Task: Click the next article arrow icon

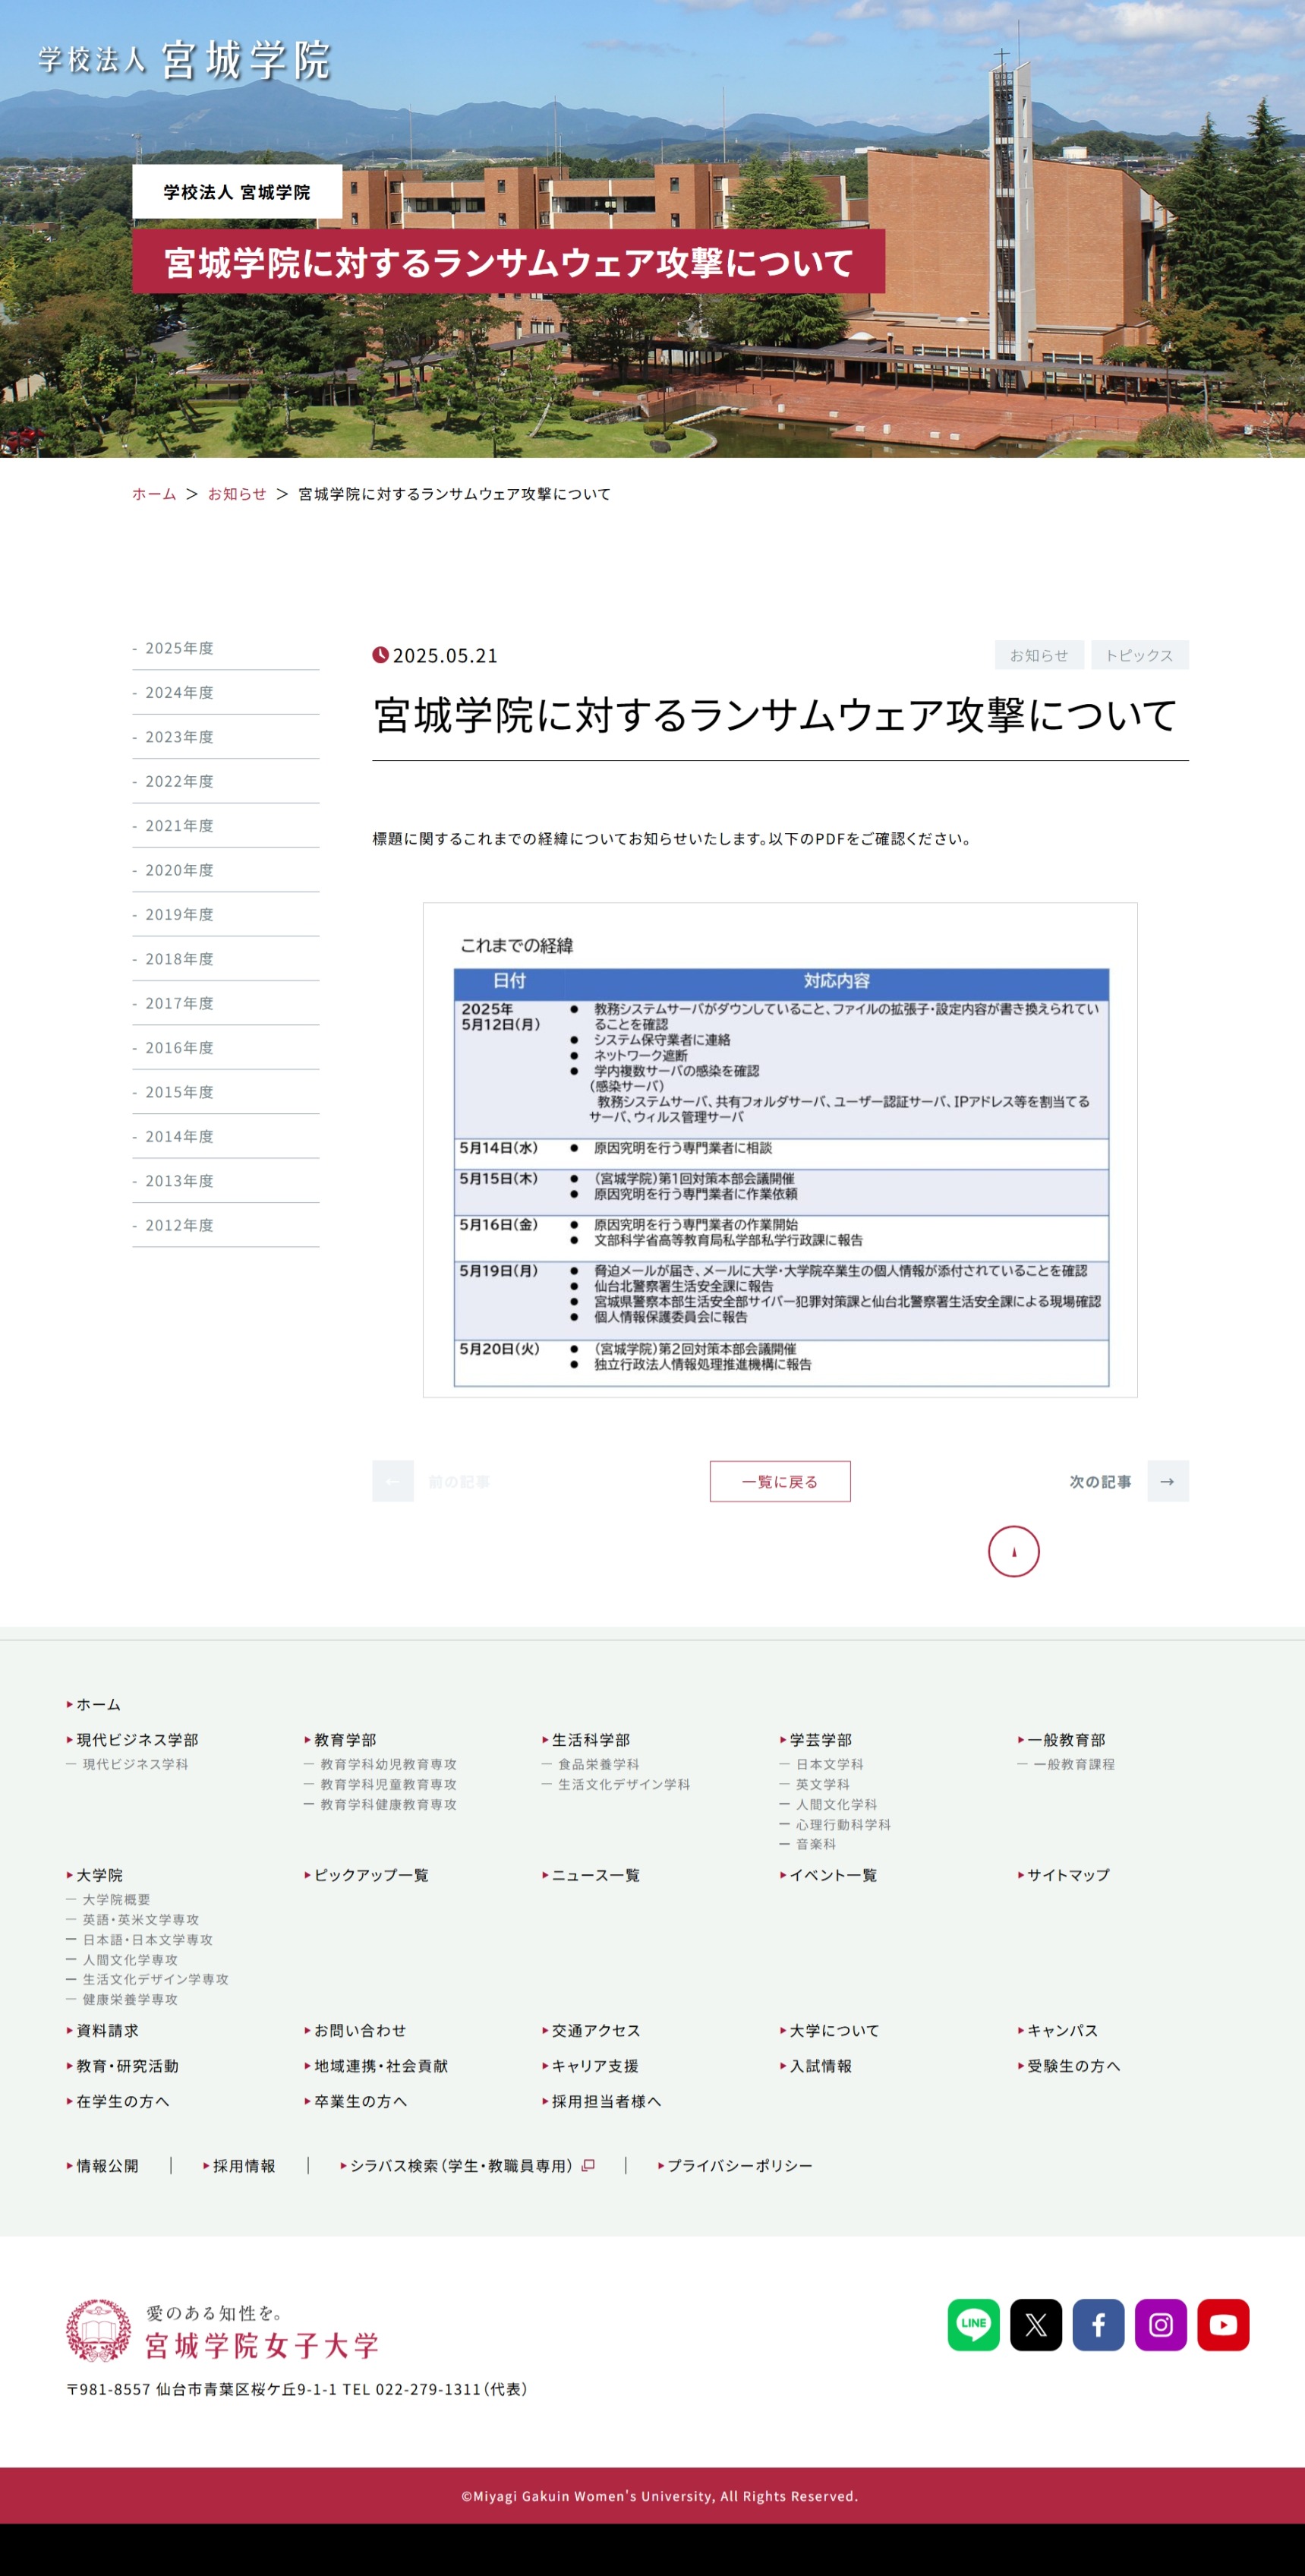Action: tap(1167, 1481)
